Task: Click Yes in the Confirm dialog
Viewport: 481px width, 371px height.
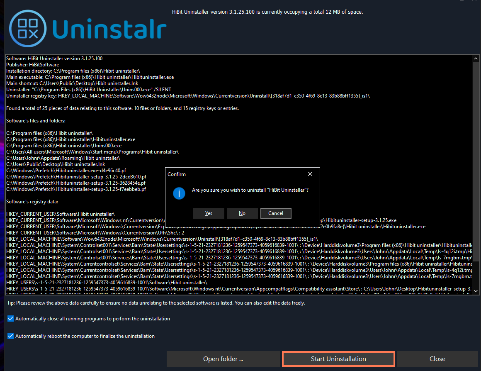Action: [209, 213]
